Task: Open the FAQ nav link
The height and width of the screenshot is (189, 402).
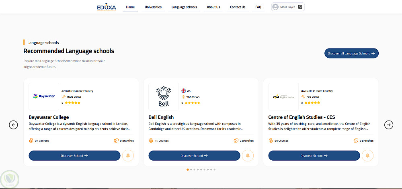Action: point(258,7)
